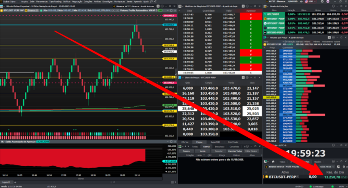Expand the Lado column filter arrow

pyautogui.click(x=204, y=155)
